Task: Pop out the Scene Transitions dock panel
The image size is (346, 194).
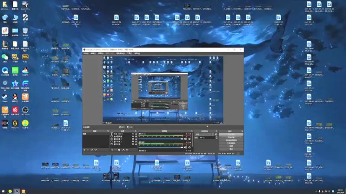Action: (x=217, y=131)
